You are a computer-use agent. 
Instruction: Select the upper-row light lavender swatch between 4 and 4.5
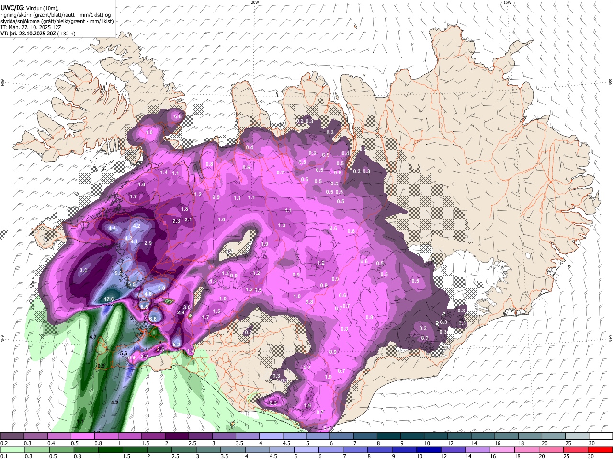(x=271, y=437)
